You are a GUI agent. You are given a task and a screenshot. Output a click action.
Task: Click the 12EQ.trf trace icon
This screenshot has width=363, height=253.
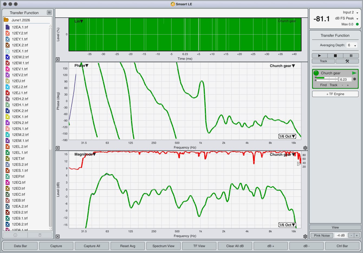(8, 182)
